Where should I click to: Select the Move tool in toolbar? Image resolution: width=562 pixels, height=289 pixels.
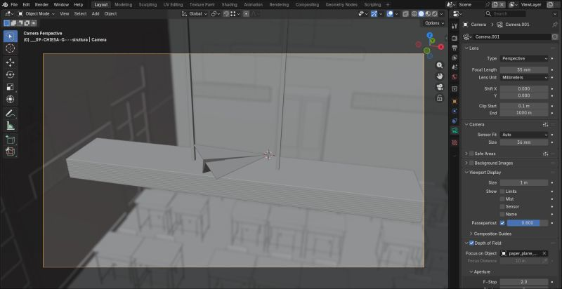pos(11,62)
